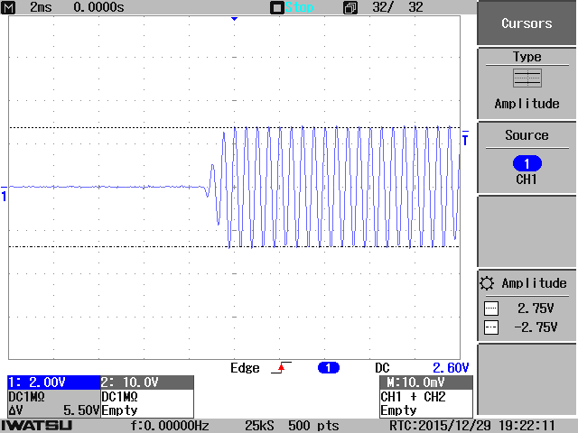This screenshot has width=578, height=433.
Task: Select the CH1 source badge icon
Action: [x=527, y=163]
